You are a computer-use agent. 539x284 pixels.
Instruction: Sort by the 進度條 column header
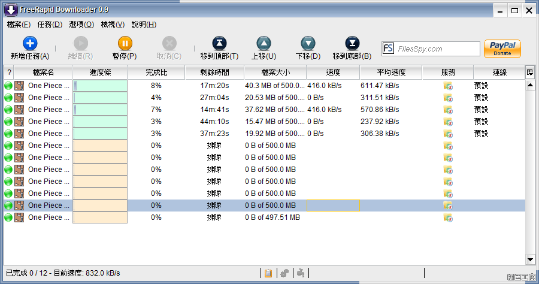tap(100, 72)
